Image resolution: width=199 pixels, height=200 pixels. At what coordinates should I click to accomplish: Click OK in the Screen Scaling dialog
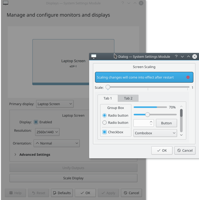pos(162,150)
